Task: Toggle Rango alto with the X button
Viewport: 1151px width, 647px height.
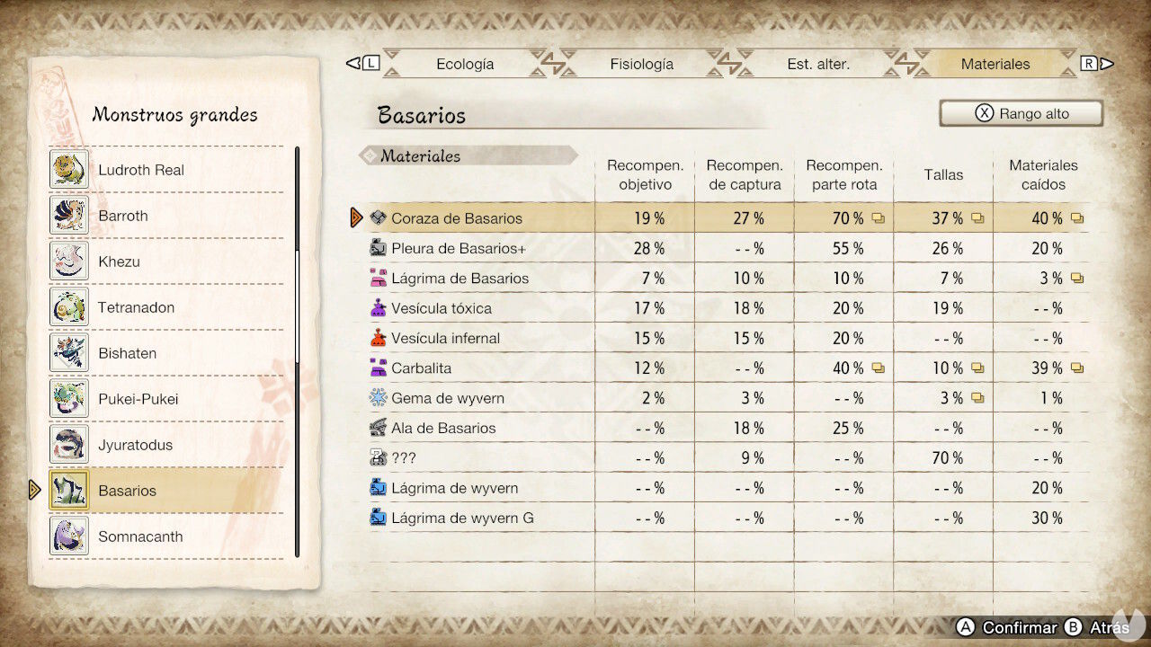Action: 1021,112
